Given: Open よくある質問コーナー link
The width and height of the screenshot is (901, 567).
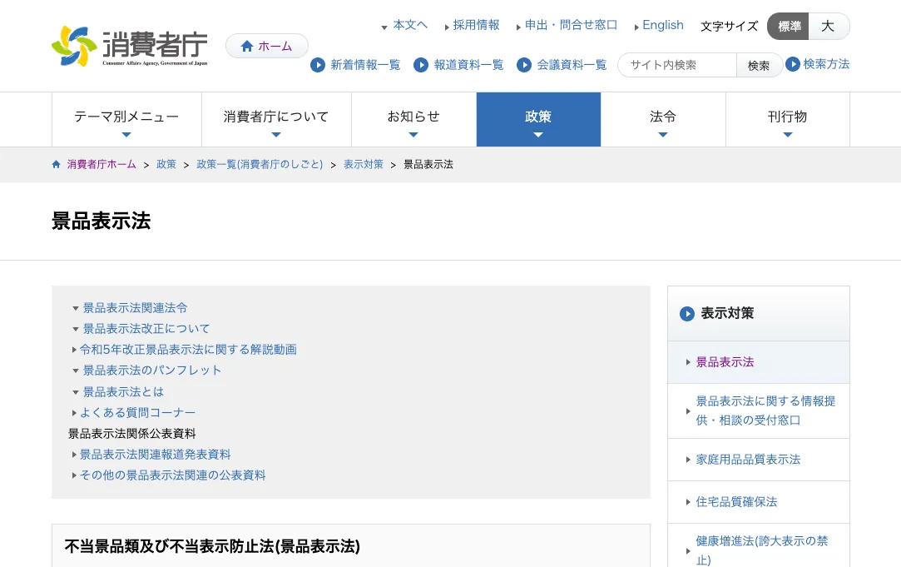Looking at the screenshot, I should coord(137,413).
